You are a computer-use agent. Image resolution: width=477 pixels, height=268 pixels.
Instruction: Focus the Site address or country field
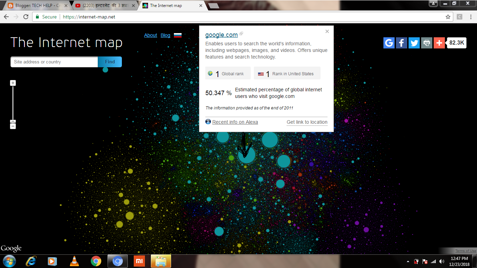click(54, 62)
